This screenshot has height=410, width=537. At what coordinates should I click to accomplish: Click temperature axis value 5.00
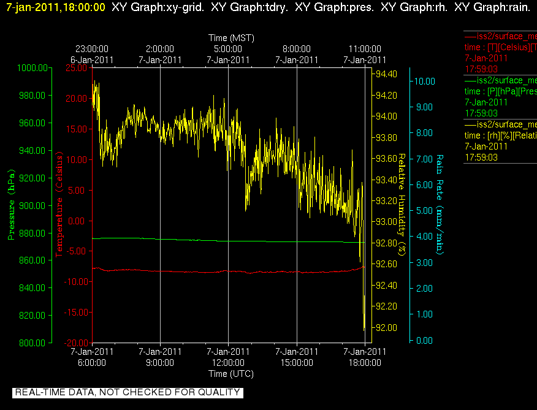(77, 191)
